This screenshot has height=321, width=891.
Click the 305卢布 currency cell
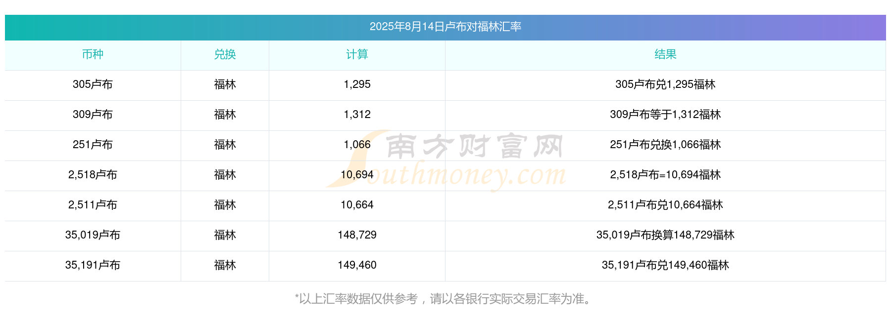point(93,84)
